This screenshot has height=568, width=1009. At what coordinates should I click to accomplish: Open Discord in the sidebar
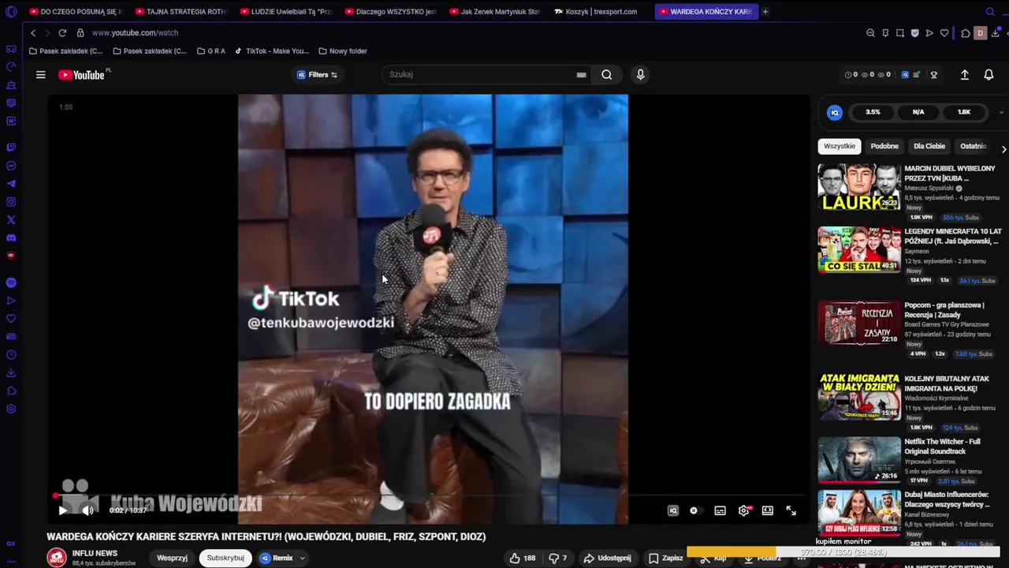point(11,238)
